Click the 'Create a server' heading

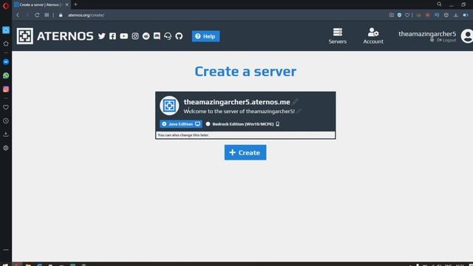(x=245, y=72)
